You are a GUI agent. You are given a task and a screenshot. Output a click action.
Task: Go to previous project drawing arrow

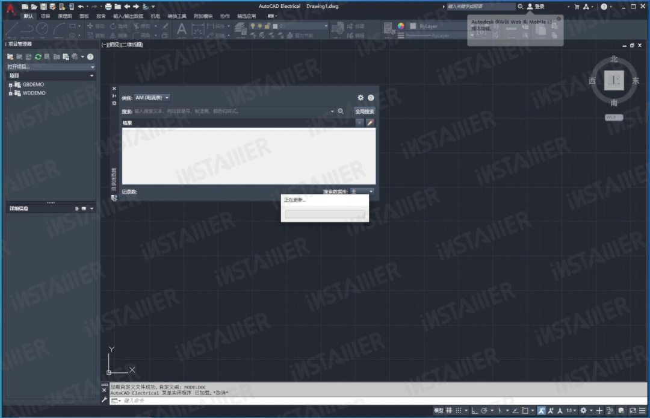click(127, 7)
